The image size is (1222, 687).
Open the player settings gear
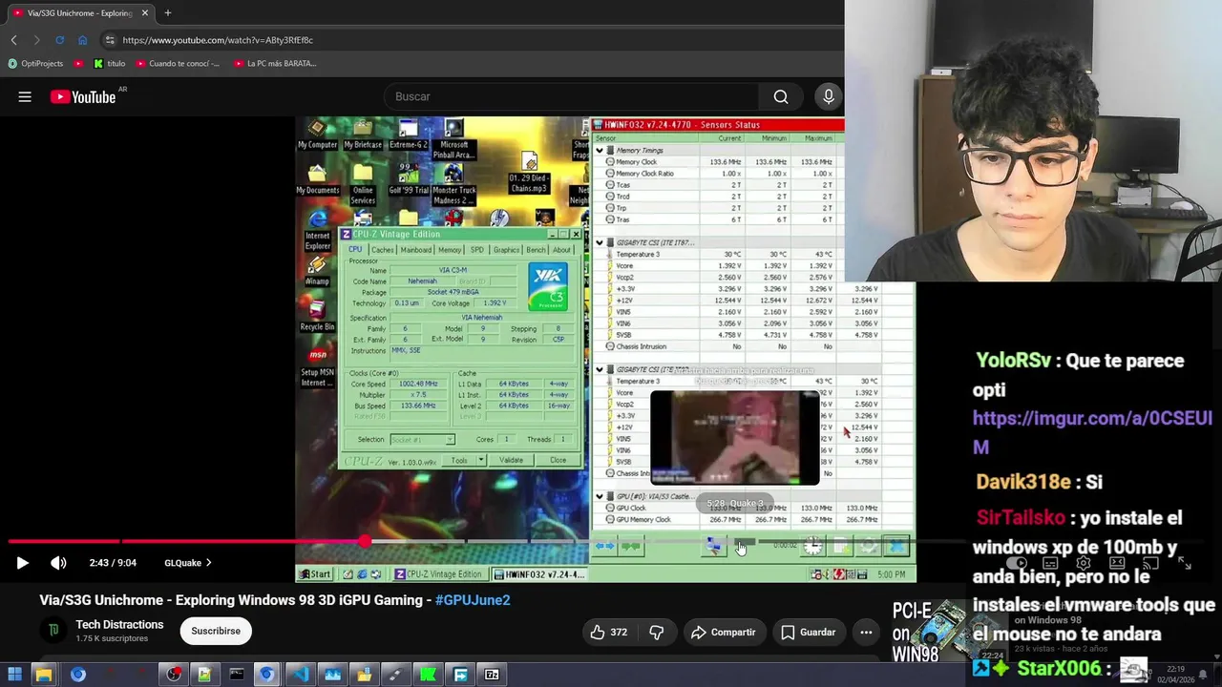tap(1084, 563)
